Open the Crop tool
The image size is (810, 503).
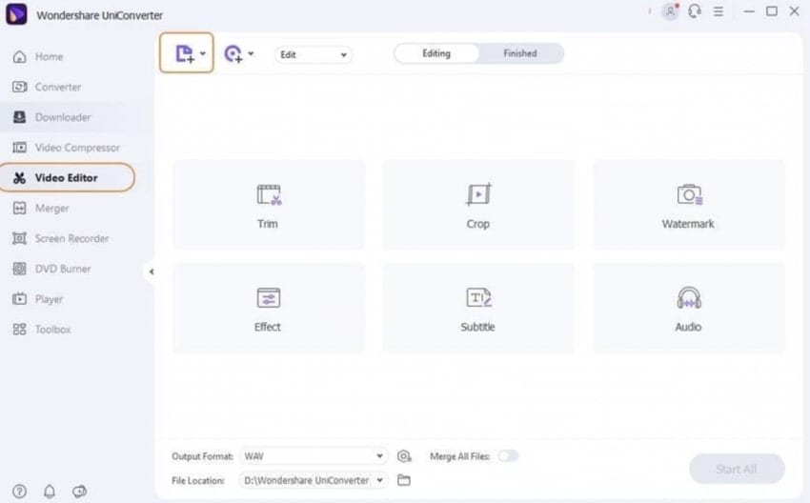click(478, 205)
